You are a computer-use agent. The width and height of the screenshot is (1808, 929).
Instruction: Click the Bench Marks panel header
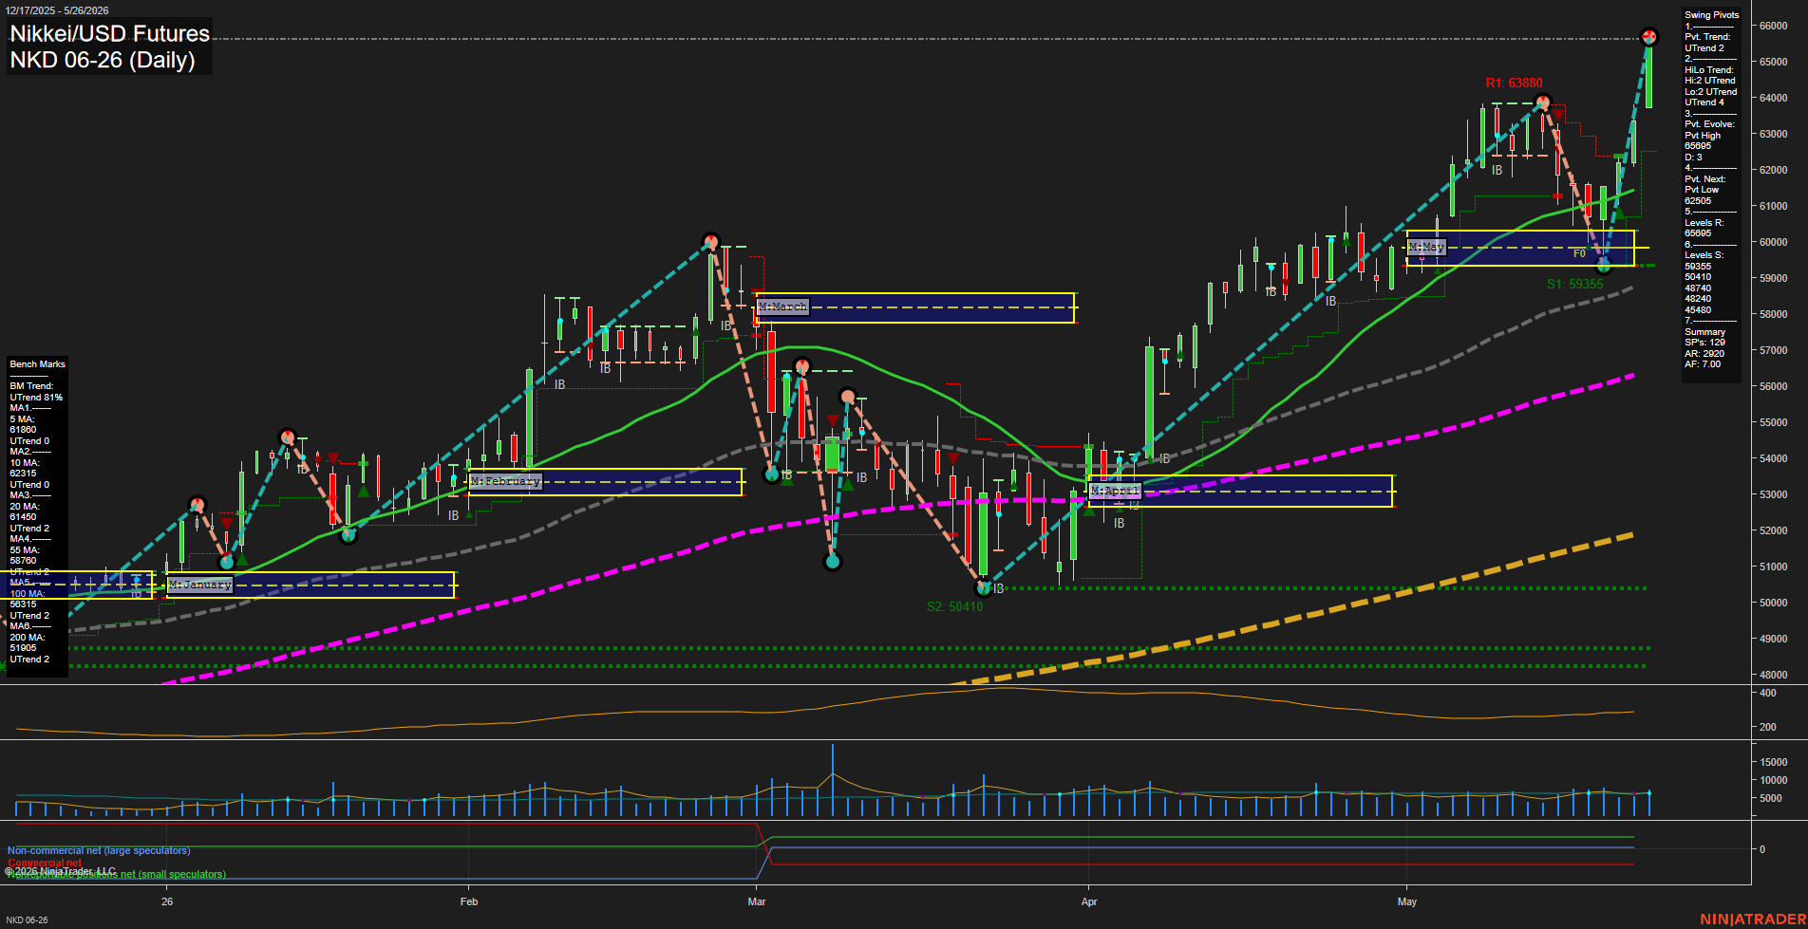tap(38, 364)
